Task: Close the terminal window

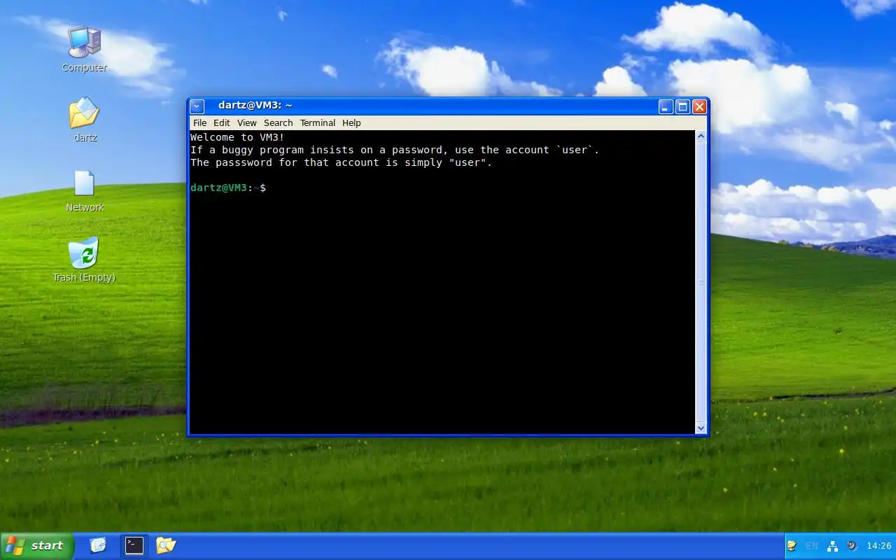Action: [699, 106]
